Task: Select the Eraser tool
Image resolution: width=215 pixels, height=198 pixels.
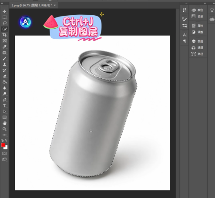Action: (x=4, y=76)
